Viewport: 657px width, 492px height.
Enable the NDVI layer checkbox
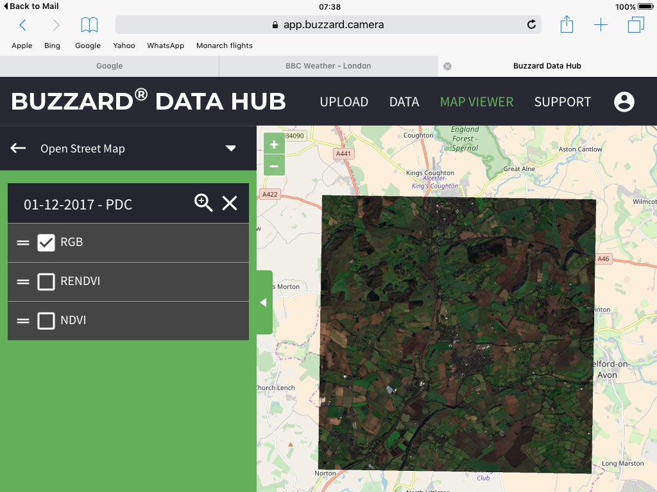tap(46, 321)
